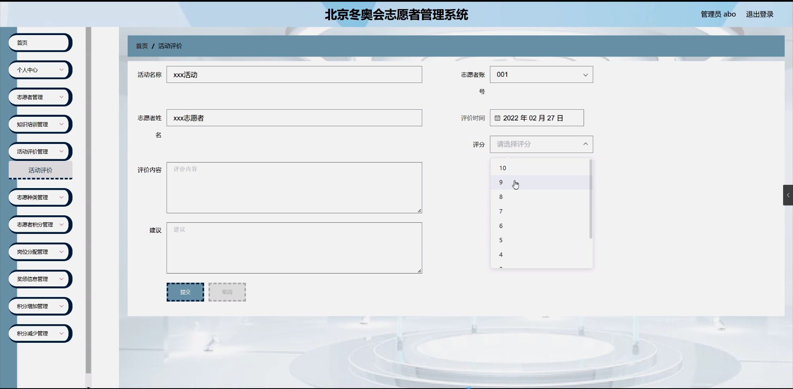Submit the form with the 提交 button
The width and height of the screenshot is (793, 389).
(185, 292)
